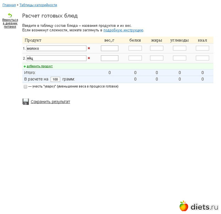221x214 pixels.
Task: Go to Таблицы калорийности breadcrumb
Action: click(38, 5)
